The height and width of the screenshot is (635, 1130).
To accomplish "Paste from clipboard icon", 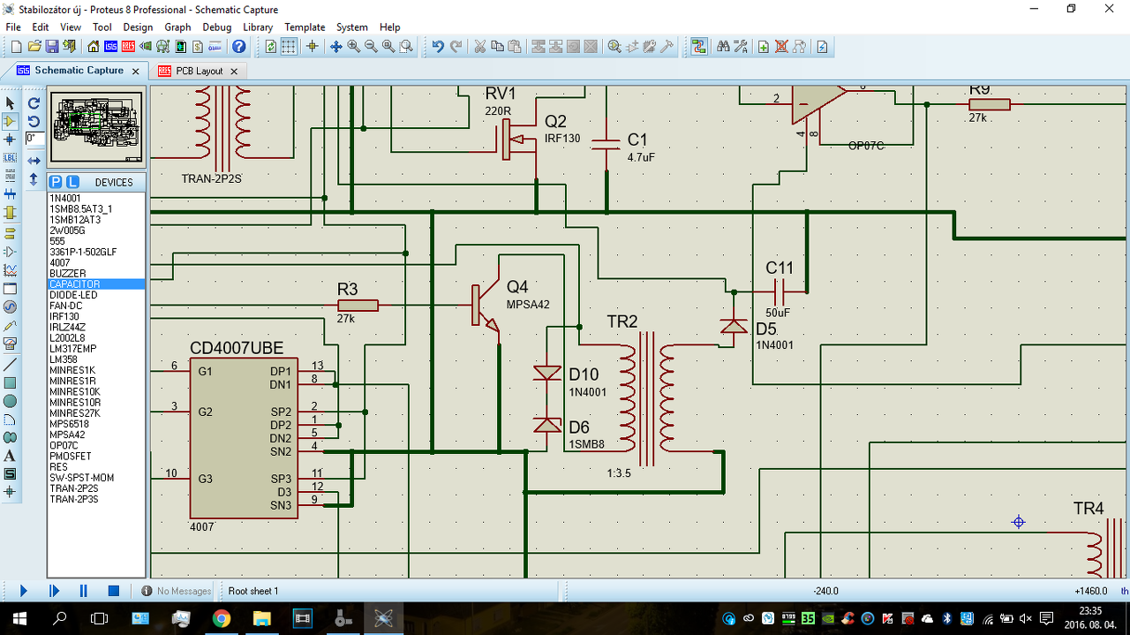I will (x=514, y=47).
